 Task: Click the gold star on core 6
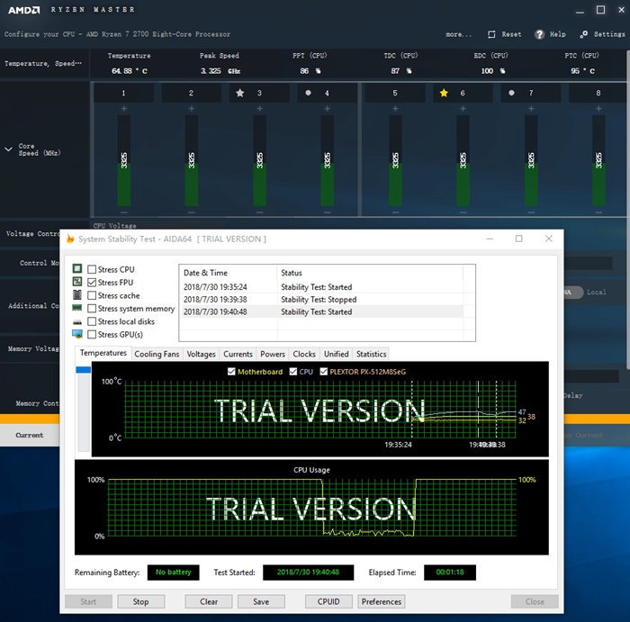pyautogui.click(x=444, y=93)
